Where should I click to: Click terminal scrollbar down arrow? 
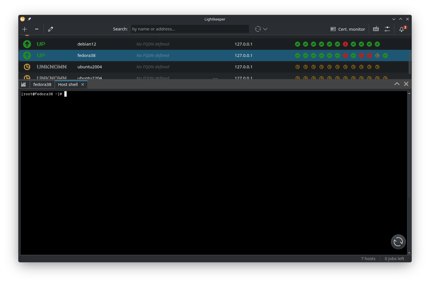[409, 253]
